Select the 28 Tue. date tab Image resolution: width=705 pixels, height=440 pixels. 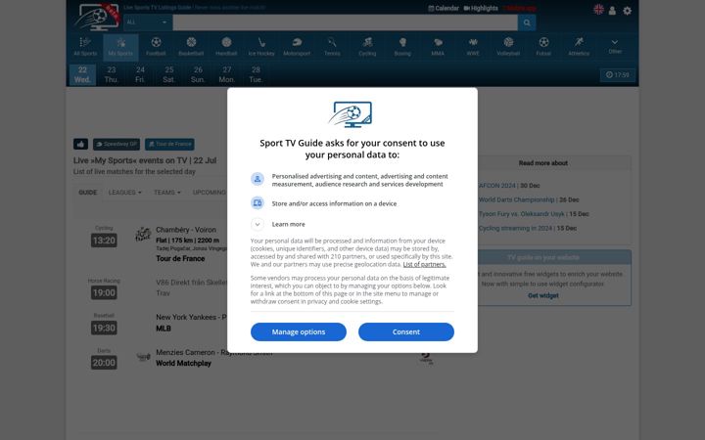coord(256,74)
